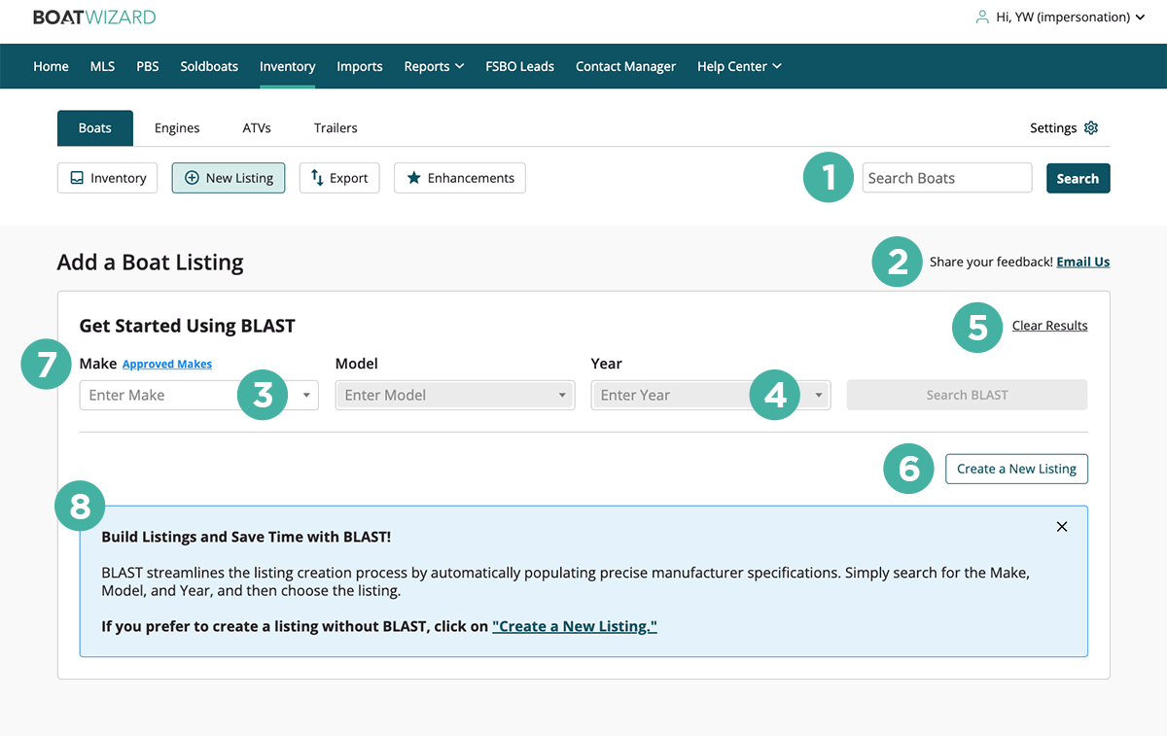Click the Search button

(x=1078, y=178)
